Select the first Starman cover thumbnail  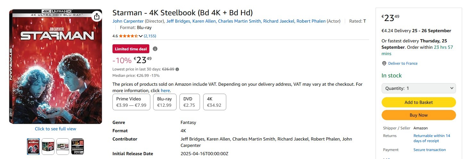[x=33, y=147]
